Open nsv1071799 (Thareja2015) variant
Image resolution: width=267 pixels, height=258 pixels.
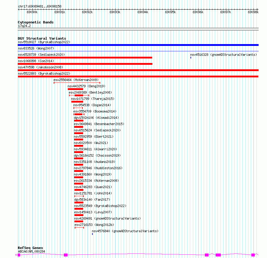93,99
